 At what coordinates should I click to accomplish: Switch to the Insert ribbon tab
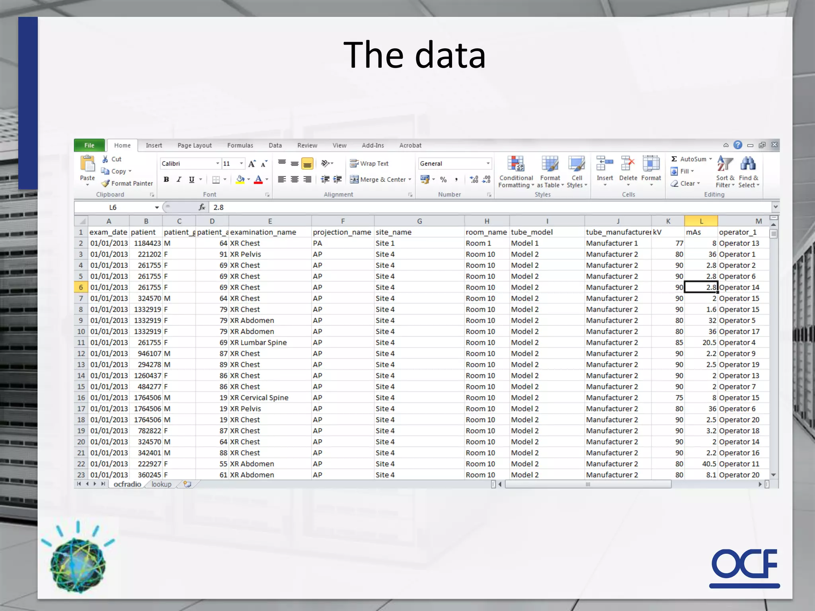154,145
